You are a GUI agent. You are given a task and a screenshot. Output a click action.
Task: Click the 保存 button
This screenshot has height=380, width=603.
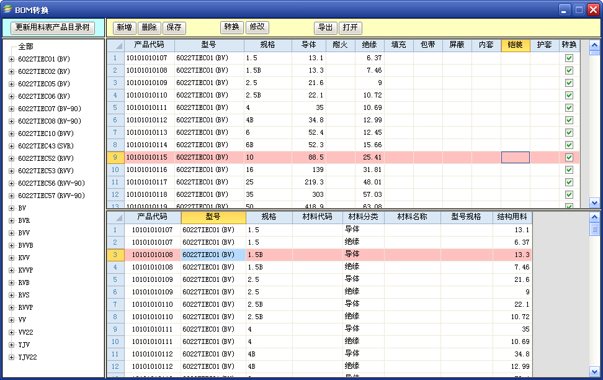[x=174, y=28]
